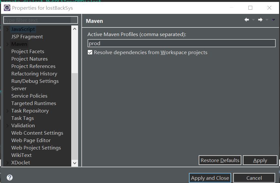Image resolution: width=280 pixels, height=183 pixels.
Task: Toggle Resolve dependencies from Workspace projects
Action: pyautogui.click(x=90, y=52)
